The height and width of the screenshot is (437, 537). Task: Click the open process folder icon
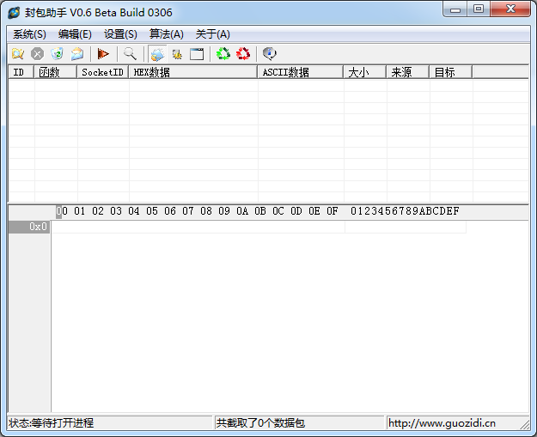click(17, 54)
